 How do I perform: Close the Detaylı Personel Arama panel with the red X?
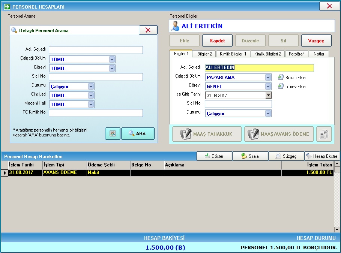pyautogui.click(x=148, y=30)
